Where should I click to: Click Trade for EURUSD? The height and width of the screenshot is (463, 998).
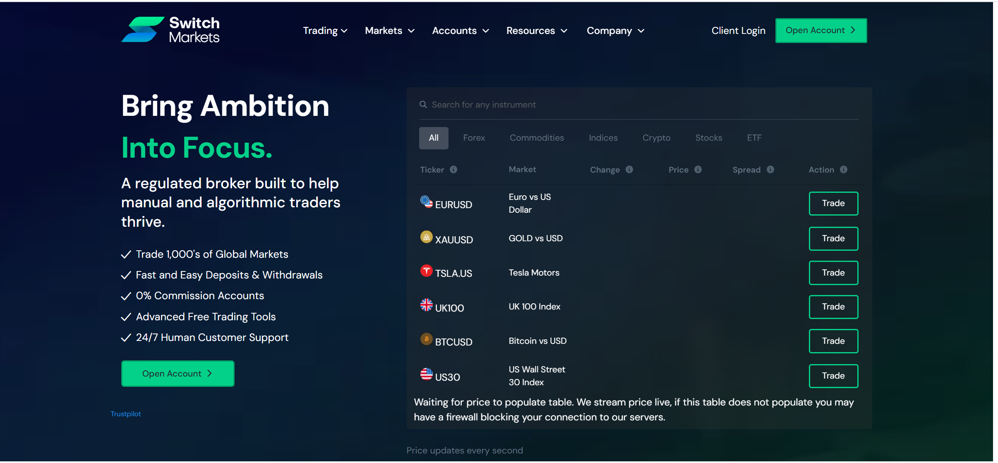click(833, 204)
